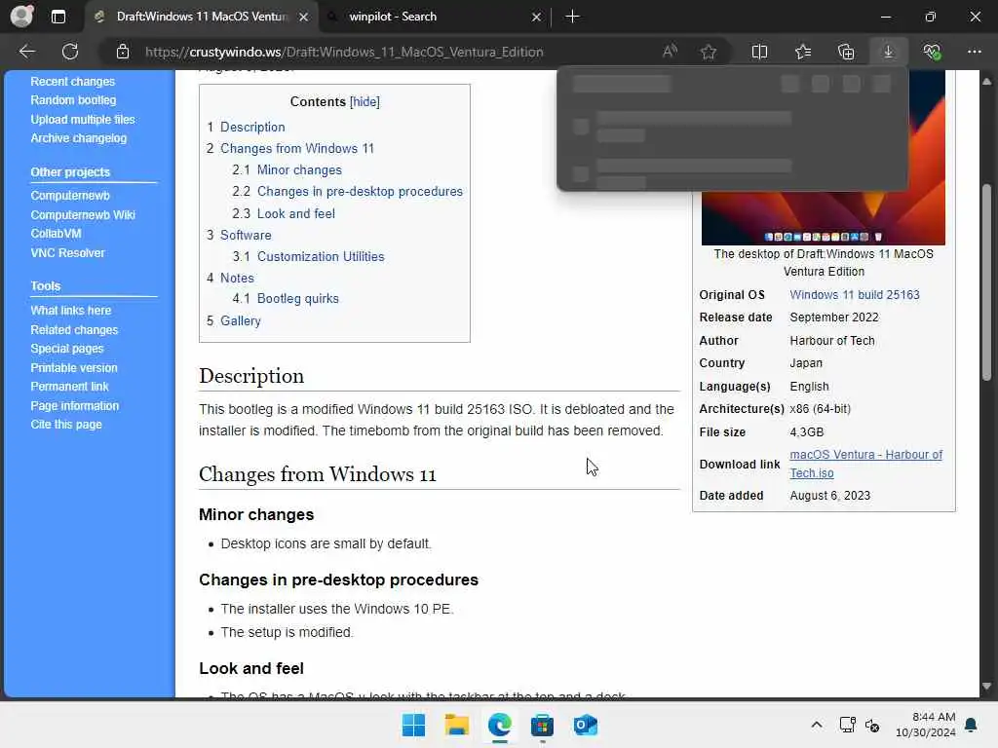998x748 pixels.
Task: Click the profile avatar icon
Action: coord(21,17)
